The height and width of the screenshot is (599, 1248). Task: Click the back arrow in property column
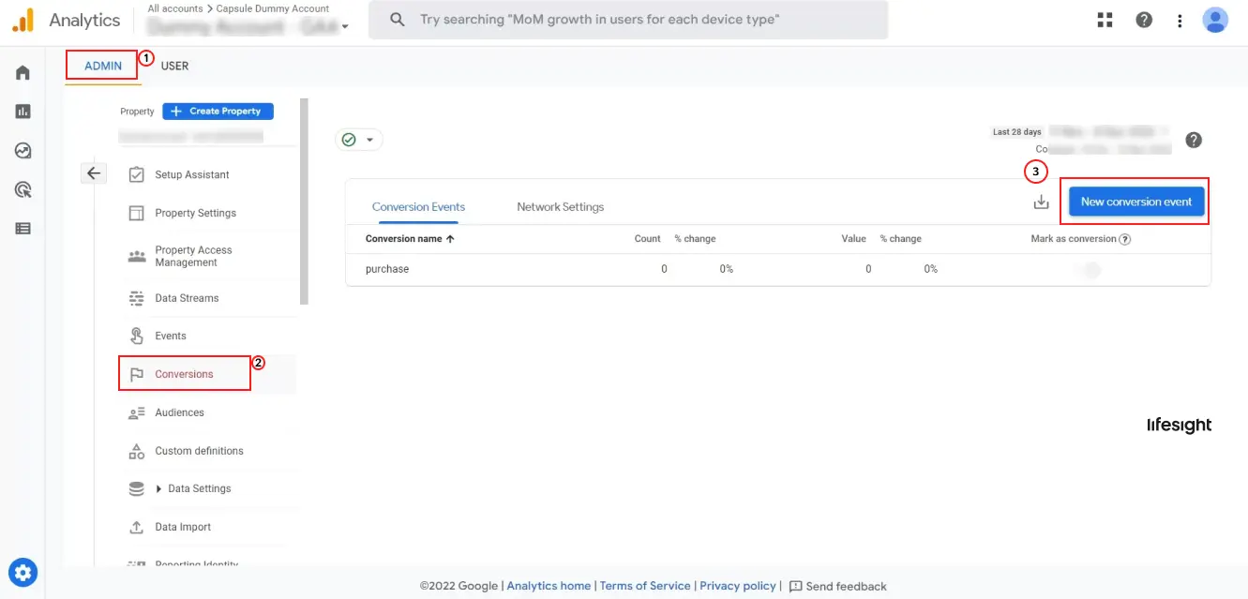point(94,173)
